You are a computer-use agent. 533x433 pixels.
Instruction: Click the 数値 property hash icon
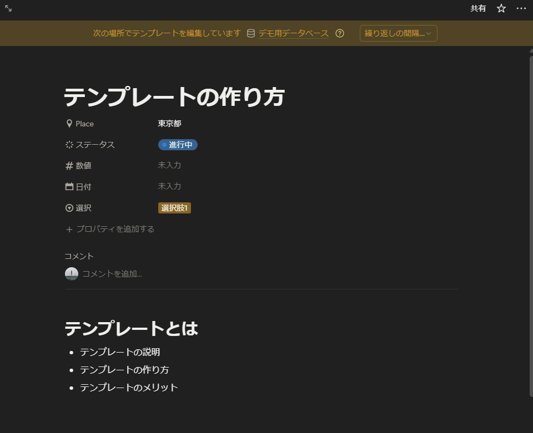click(69, 166)
